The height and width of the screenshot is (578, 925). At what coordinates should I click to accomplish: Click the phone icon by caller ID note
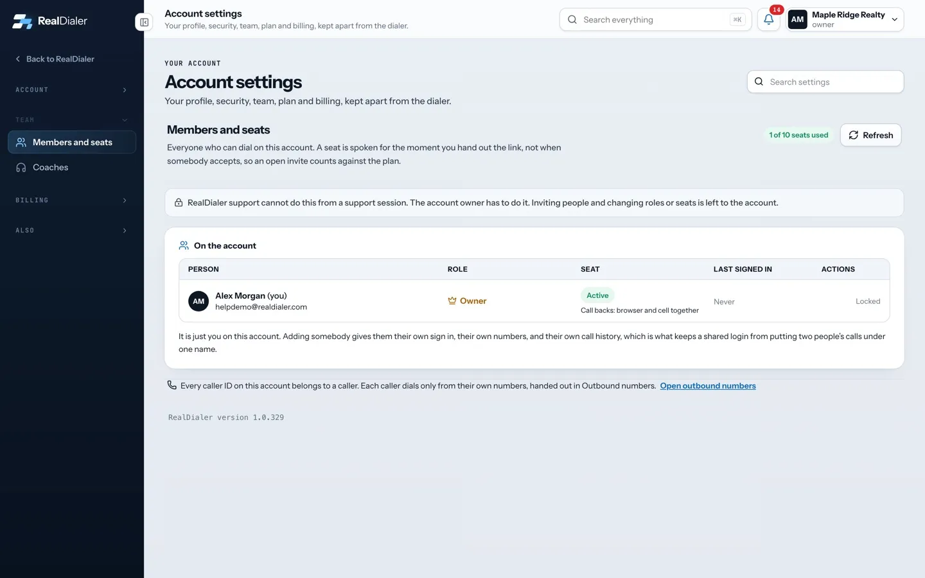point(172,385)
